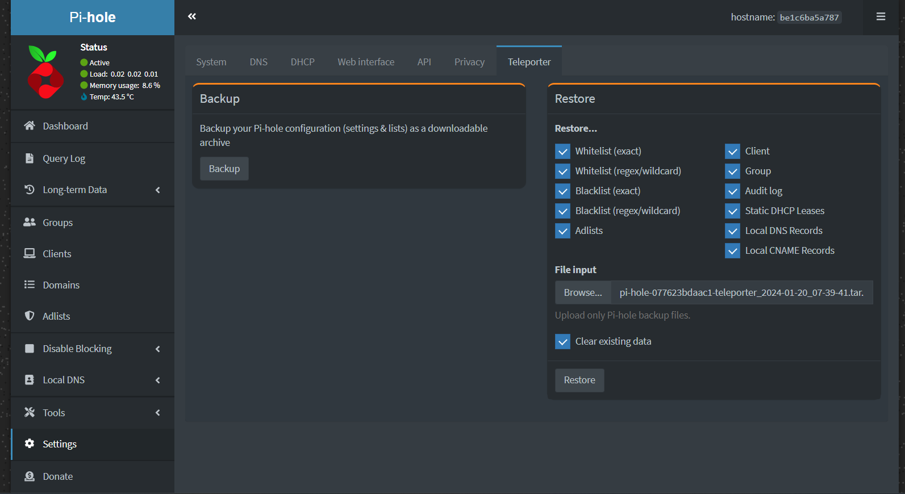Open Groups page in sidebar

(x=93, y=223)
